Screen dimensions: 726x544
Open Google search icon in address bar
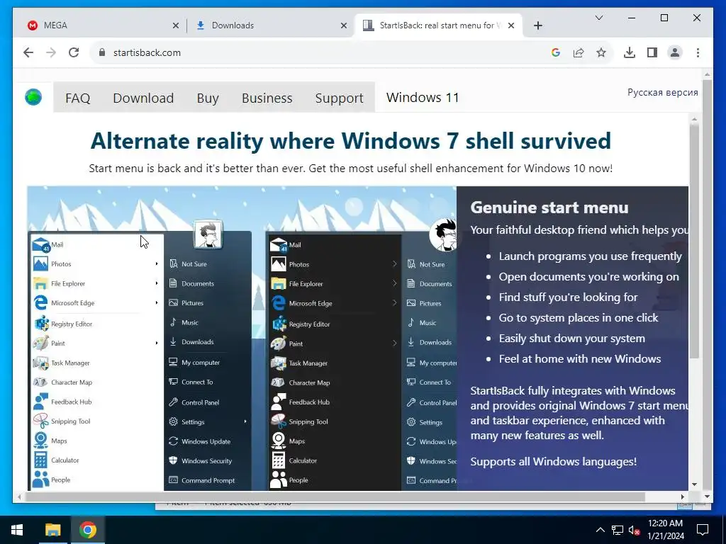pyautogui.click(x=556, y=52)
